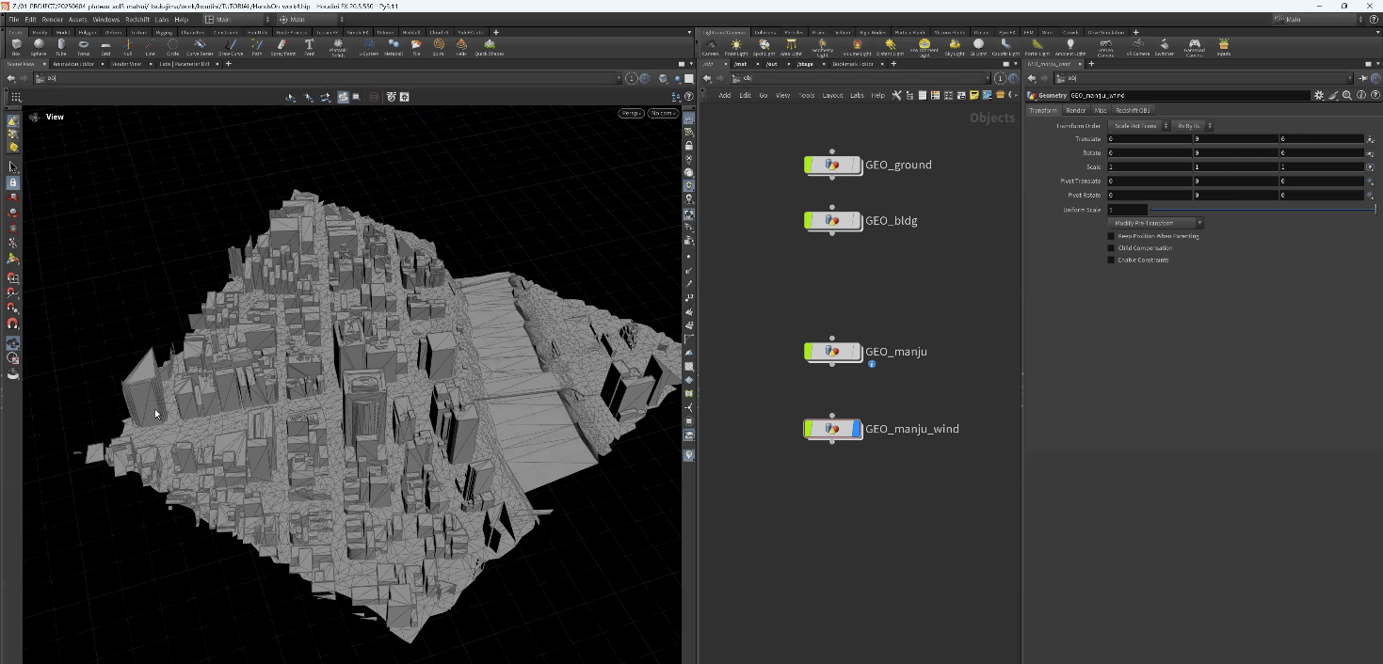The image size is (1383, 664).
Task: Adjust the Uniform Scale slider
Action: 1262,210
